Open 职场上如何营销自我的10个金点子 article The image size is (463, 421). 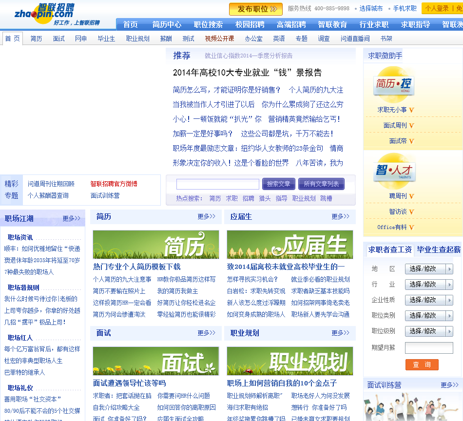tap(282, 383)
